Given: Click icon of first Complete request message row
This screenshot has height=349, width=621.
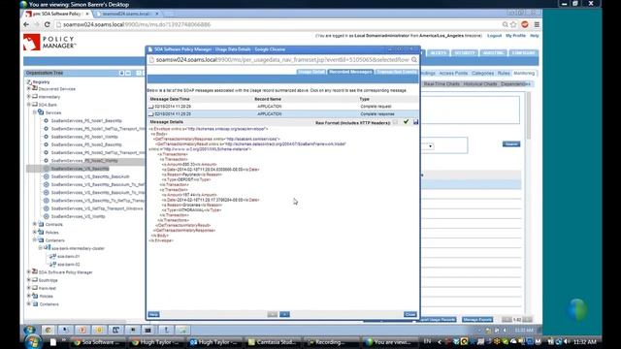Looking at the screenshot, I should [151, 107].
